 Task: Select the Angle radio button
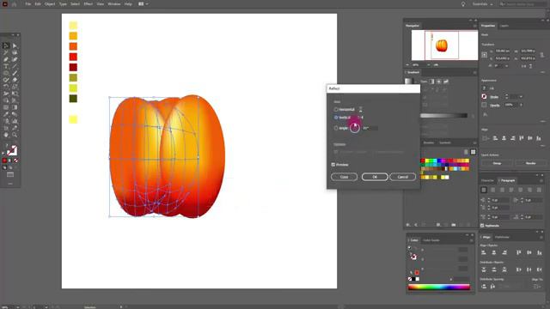[x=336, y=128]
